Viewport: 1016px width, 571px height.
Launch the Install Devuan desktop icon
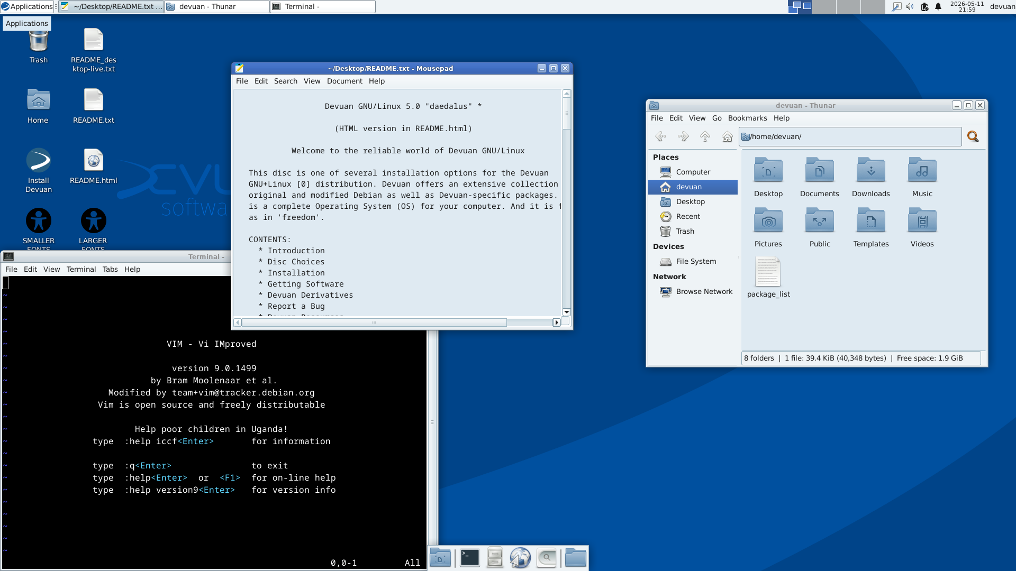[39, 170]
